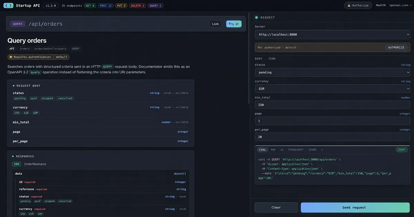Click the v1.2.0 version badge
This screenshot has height=217, width=414.
51,6
